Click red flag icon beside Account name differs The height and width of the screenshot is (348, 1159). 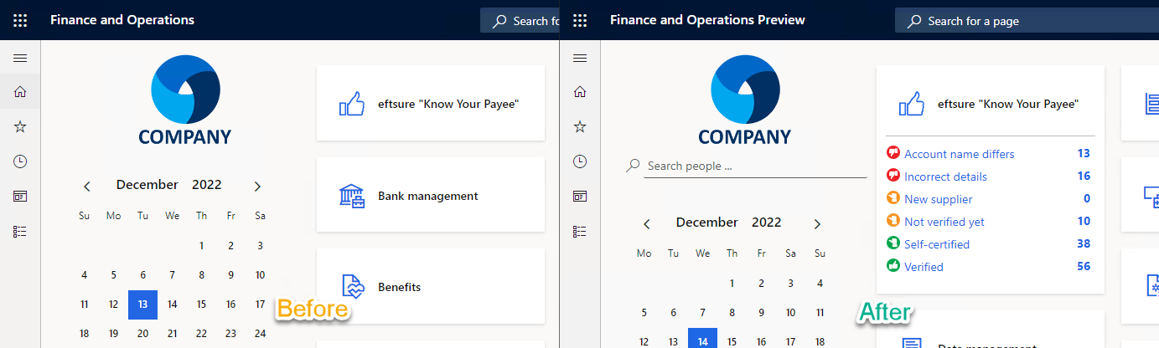[x=893, y=153]
